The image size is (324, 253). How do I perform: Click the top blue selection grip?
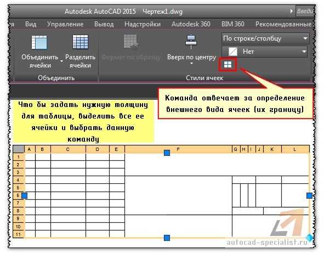pyautogui.click(x=167, y=153)
